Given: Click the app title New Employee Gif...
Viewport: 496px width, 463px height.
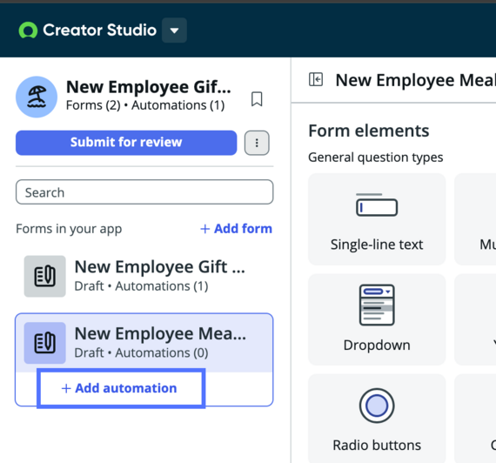Looking at the screenshot, I should pos(149,87).
